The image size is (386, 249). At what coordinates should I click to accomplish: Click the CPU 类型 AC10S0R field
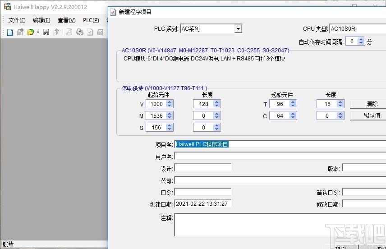[358, 29]
